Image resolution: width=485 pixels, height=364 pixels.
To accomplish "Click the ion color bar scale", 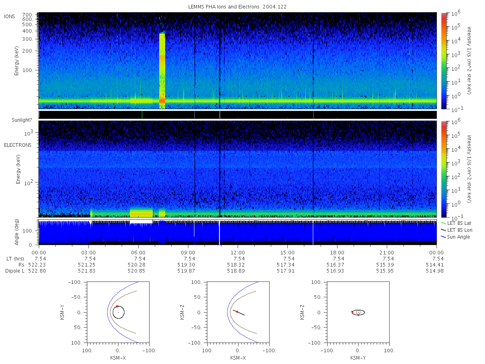I will click(443, 61).
